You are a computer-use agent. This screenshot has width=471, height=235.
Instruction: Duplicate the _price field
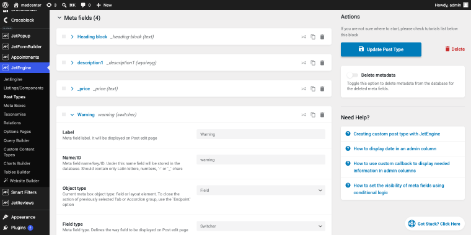coord(313,88)
